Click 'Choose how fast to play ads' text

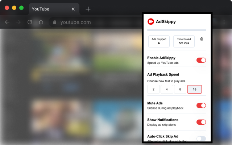coord(166,81)
